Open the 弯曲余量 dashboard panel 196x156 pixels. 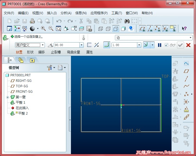click(73, 52)
